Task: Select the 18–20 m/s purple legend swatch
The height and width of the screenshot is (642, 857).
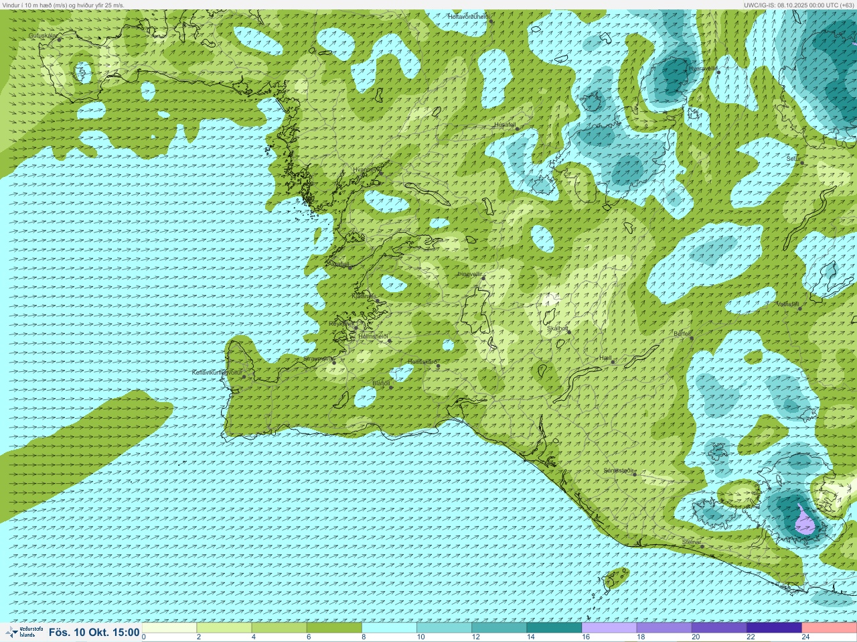Action: pos(664,628)
